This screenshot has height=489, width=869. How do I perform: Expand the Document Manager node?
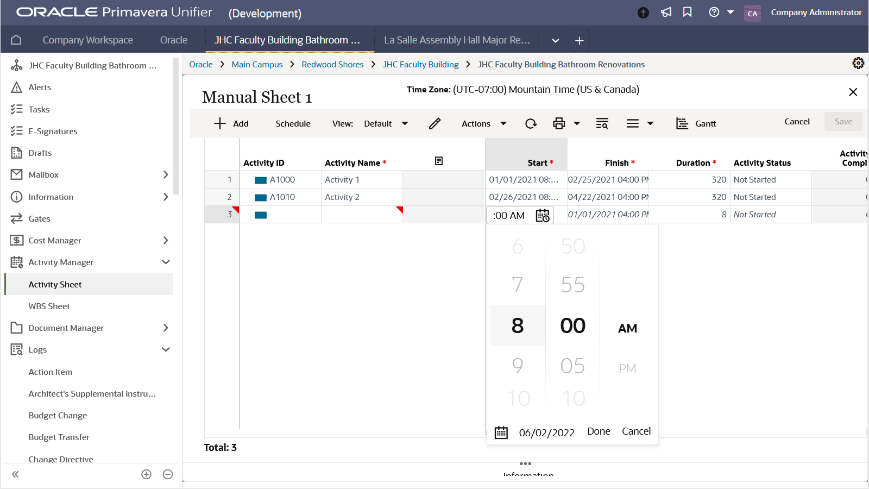166,328
